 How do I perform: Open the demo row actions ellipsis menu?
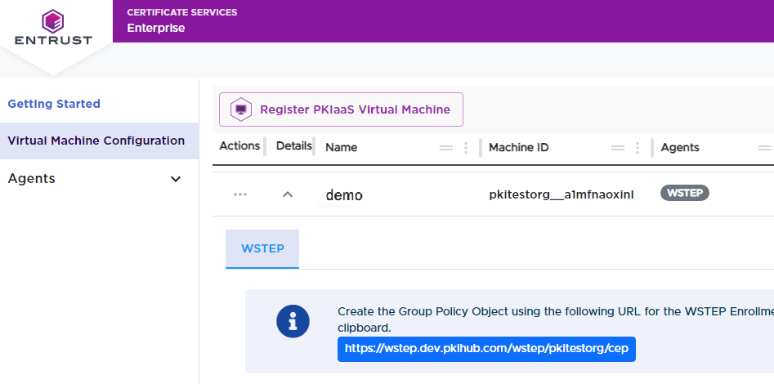(x=239, y=194)
